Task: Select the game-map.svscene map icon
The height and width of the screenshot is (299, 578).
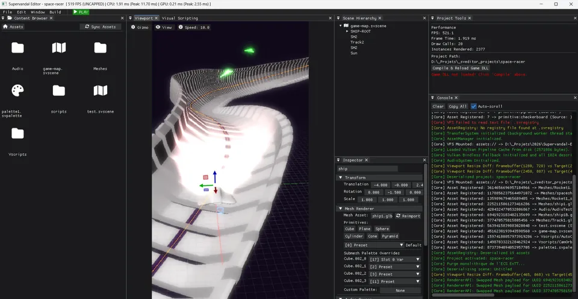Action: [x=58, y=48]
